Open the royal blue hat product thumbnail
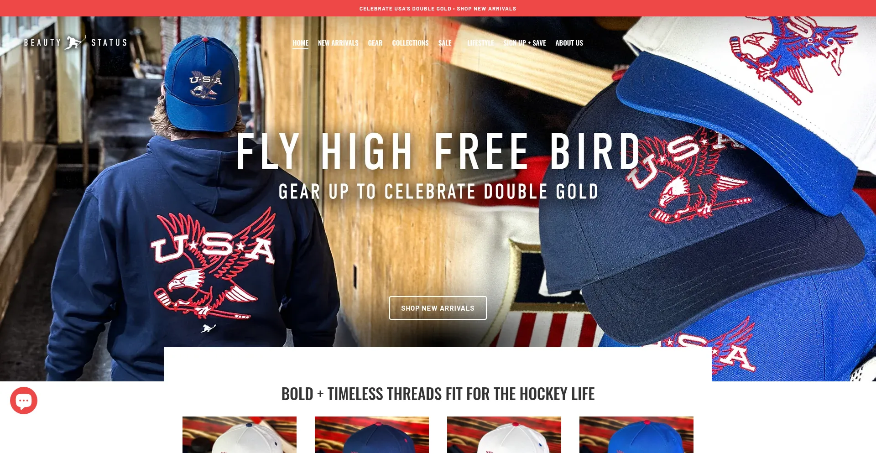The image size is (876, 453). tap(636, 435)
